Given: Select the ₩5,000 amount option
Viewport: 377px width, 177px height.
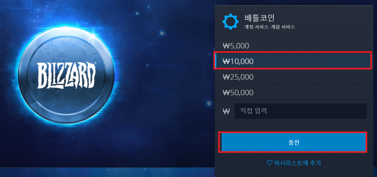Looking at the screenshot, I should pyautogui.click(x=296, y=46).
